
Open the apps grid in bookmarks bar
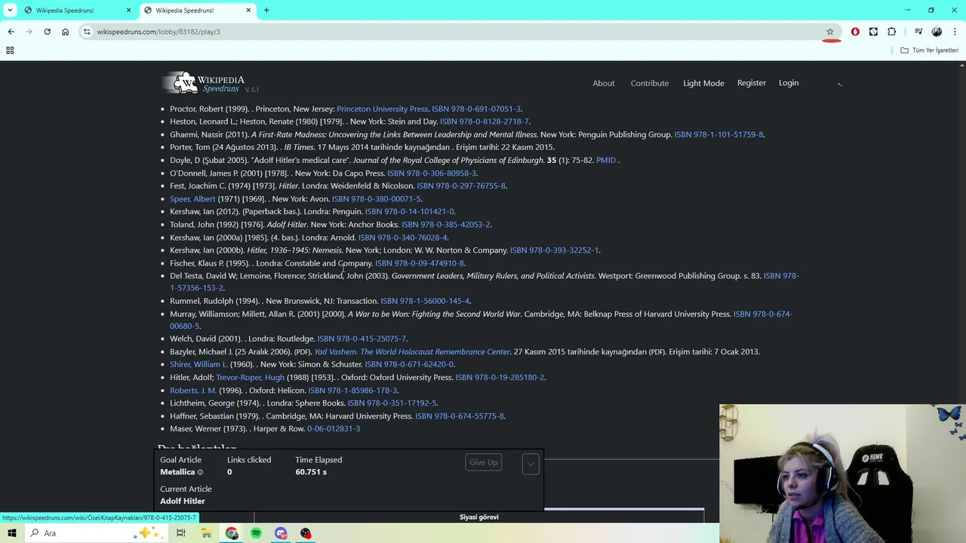[10, 51]
